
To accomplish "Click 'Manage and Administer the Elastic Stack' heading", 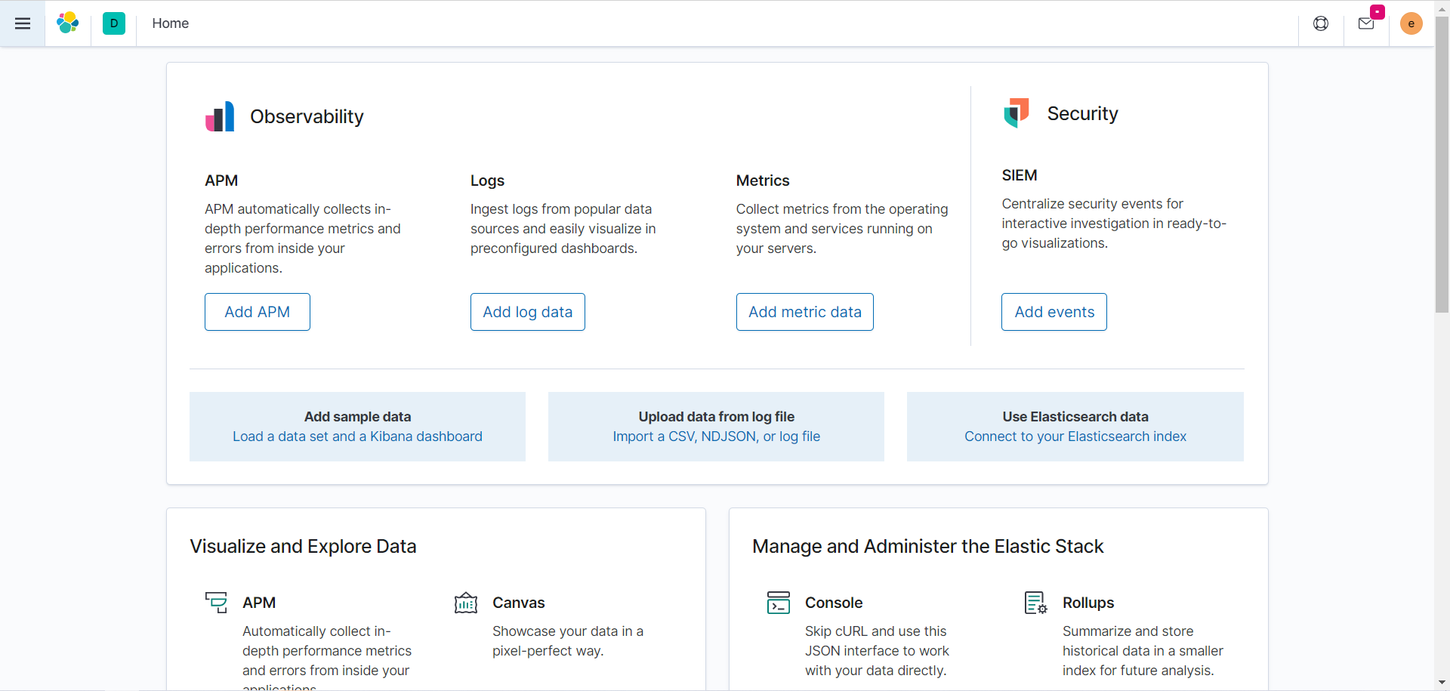I will coord(927,546).
